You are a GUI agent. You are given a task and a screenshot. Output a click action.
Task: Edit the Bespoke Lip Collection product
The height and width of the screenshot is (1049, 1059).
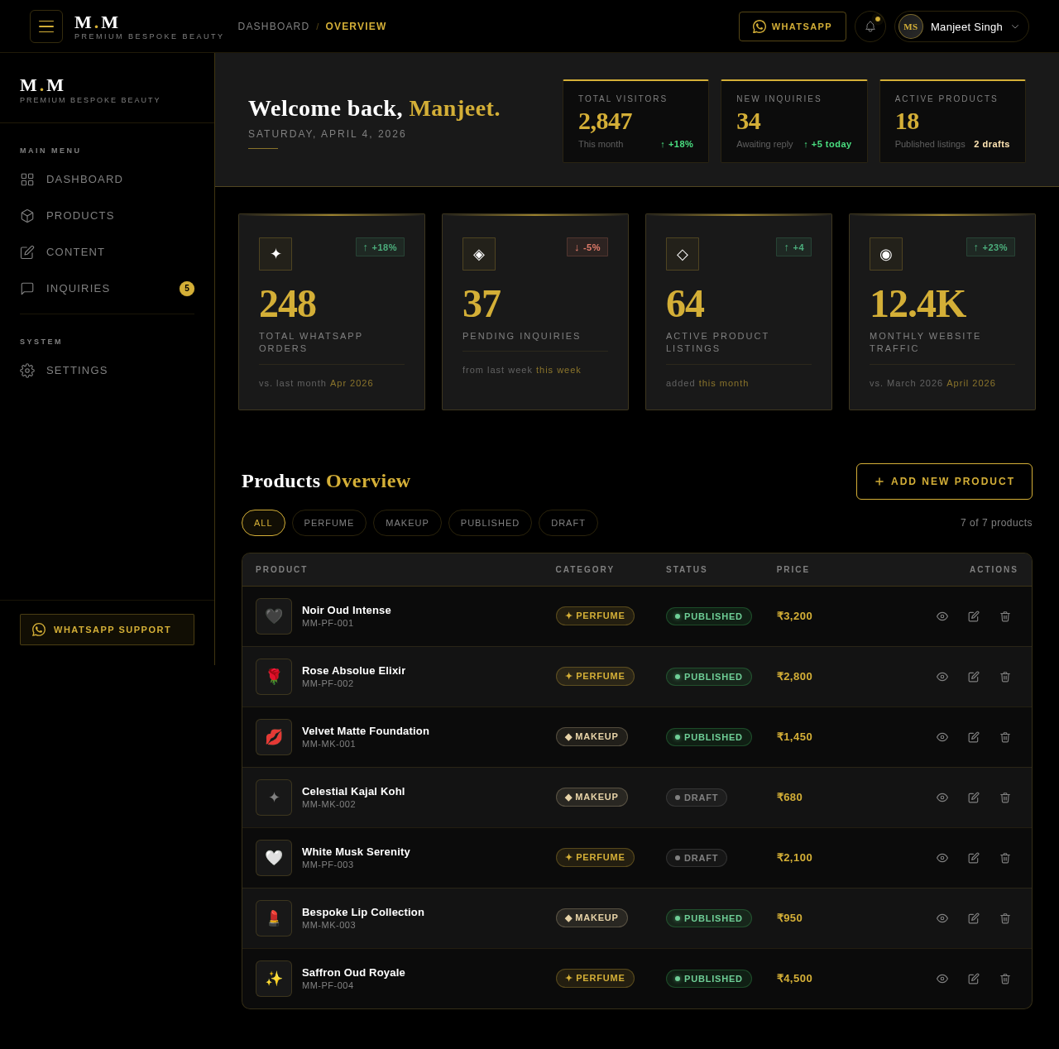tap(974, 918)
